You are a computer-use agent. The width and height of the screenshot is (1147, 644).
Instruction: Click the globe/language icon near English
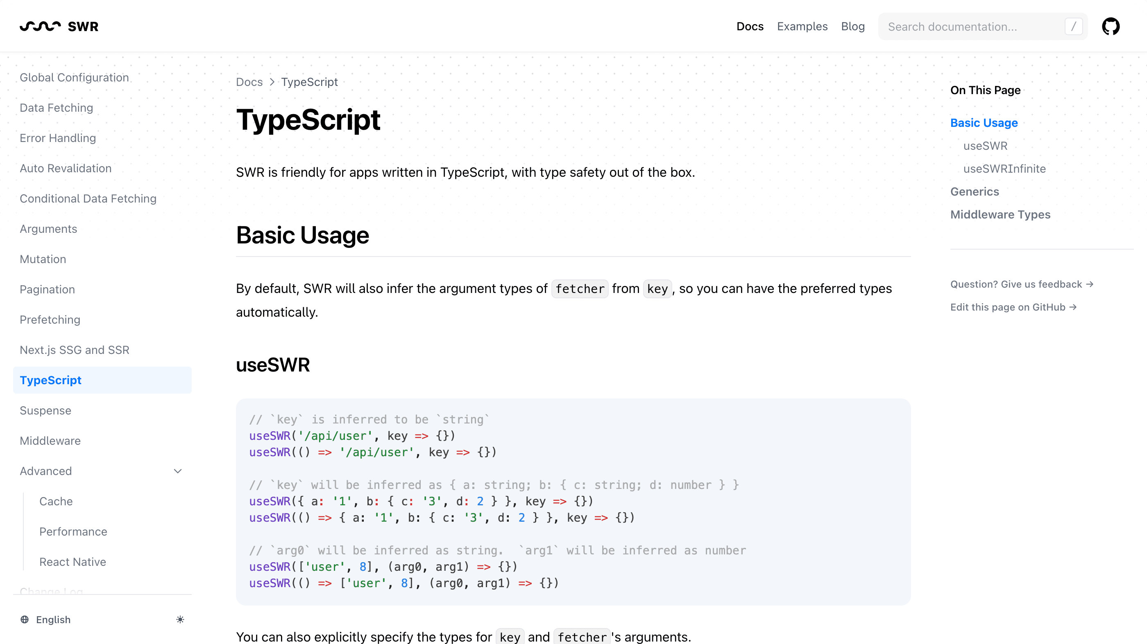tap(25, 619)
